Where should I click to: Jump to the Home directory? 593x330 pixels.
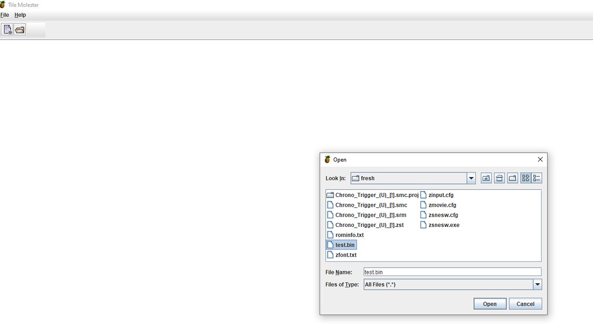499,178
